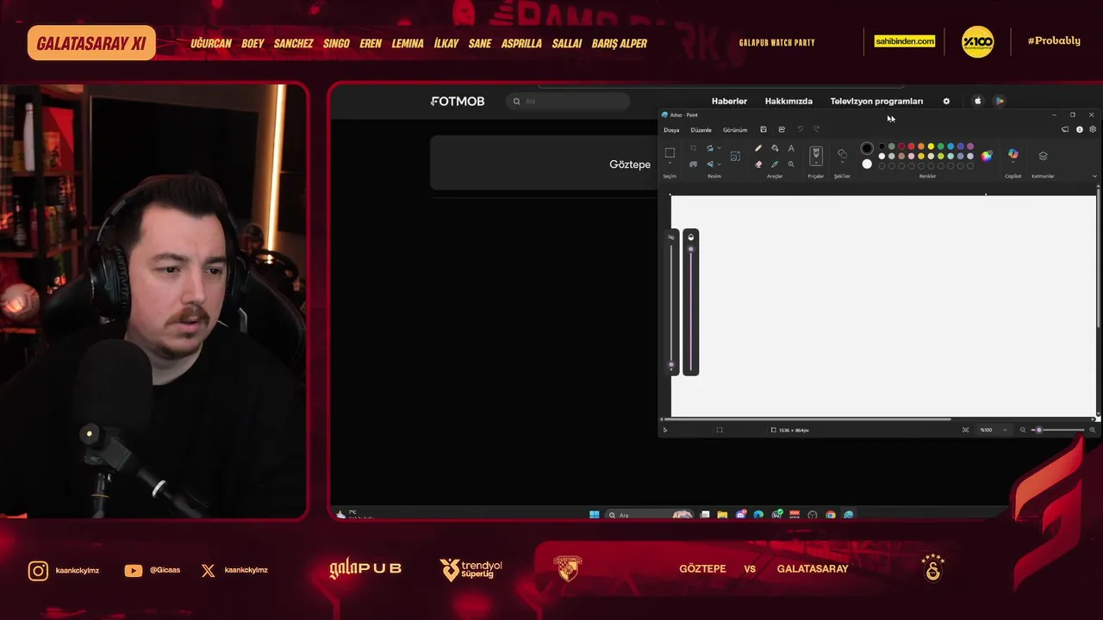Image resolution: width=1103 pixels, height=620 pixels.
Task: Open the Edit colors wheel
Action: pyautogui.click(x=987, y=155)
